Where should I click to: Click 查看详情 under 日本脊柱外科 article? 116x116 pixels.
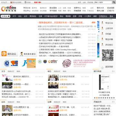pos(63,80)
